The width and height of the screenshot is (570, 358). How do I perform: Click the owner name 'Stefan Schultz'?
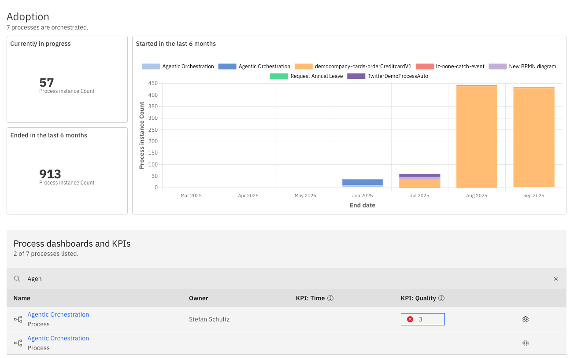pos(209,319)
